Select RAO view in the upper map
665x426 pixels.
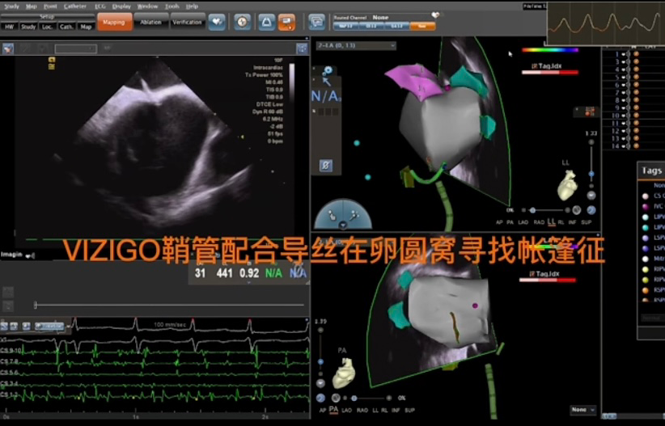539,222
